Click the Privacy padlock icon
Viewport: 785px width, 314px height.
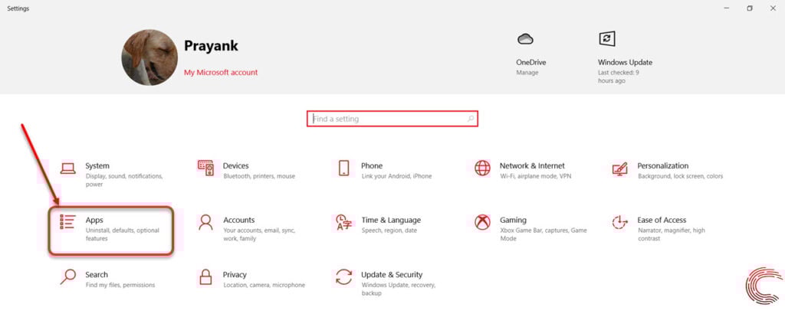point(205,276)
